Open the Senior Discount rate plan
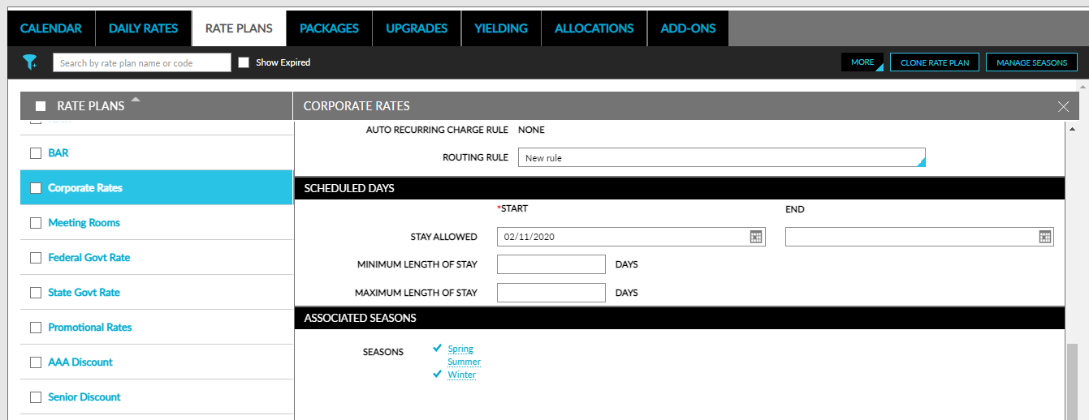Image resolution: width=1089 pixels, height=420 pixels. coord(84,397)
